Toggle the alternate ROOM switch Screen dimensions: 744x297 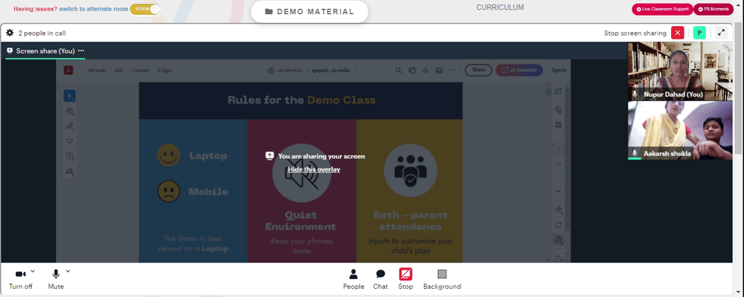[x=145, y=9]
